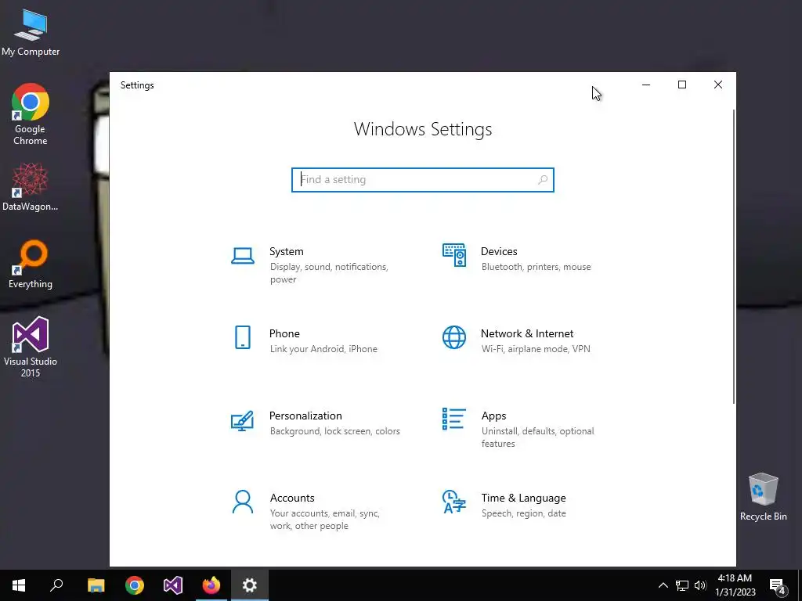Viewport: 802px width, 601px height.
Task: Open the Accounts category title
Action: pyautogui.click(x=292, y=498)
